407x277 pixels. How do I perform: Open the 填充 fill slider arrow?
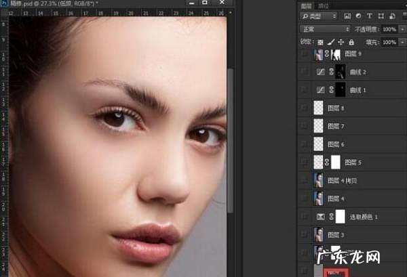pyautogui.click(x=402, y=42)
